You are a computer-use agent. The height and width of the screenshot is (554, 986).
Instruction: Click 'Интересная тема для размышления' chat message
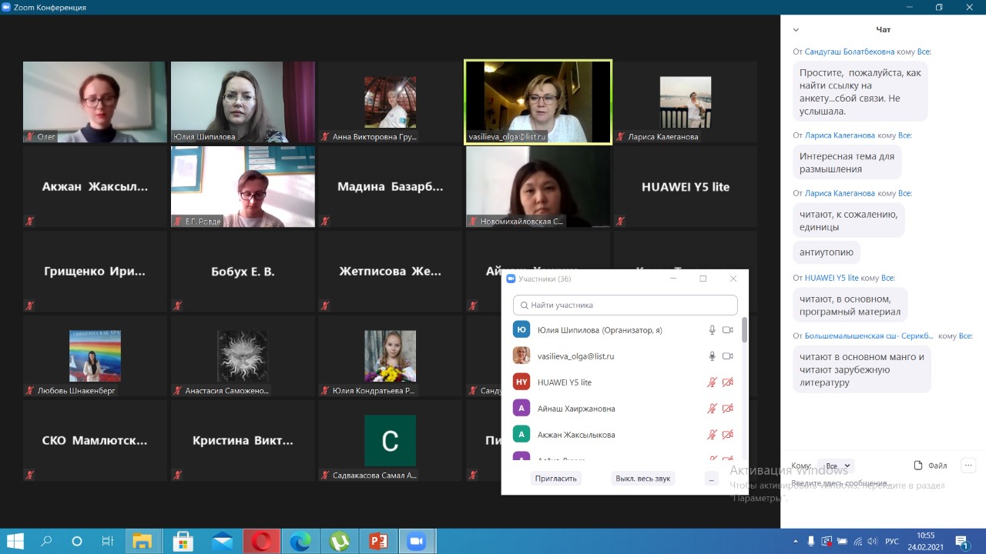pos(847,162)
